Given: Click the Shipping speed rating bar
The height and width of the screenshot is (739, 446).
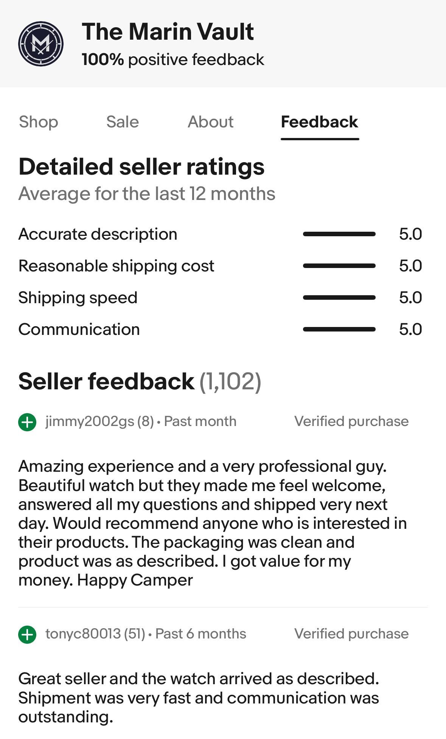Looking at the screenshot, I should [339, 298].
